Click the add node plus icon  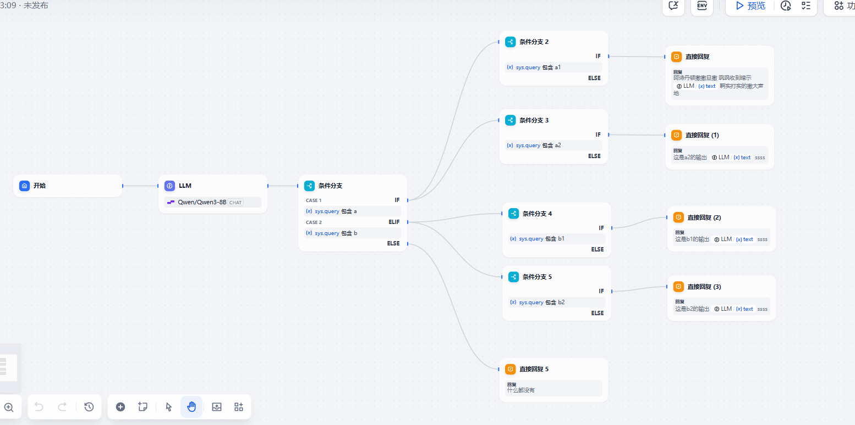tap(120, 407)
